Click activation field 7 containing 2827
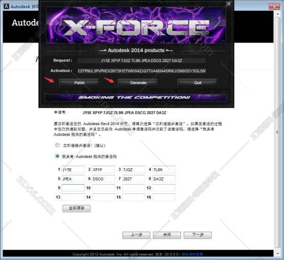The width and height of the screenshot is (284, 260). click(134, 179)
